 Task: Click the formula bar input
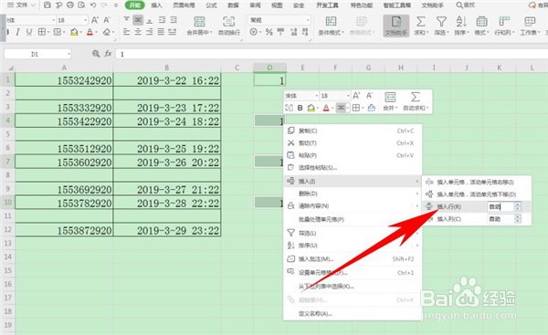coord(332,54)
